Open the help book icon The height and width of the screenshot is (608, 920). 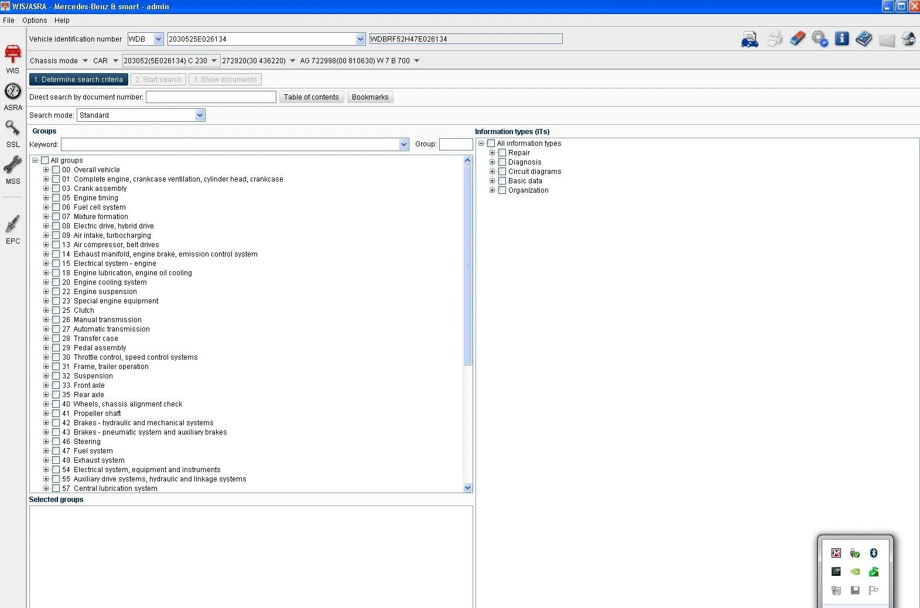tap(864, 39)
